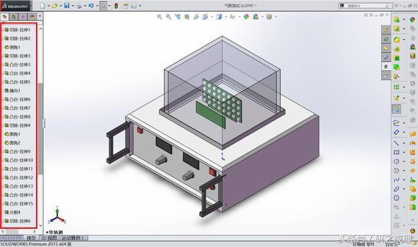Click the New document icon
This screenshot has width=418, height=247.
coord(42,6)
